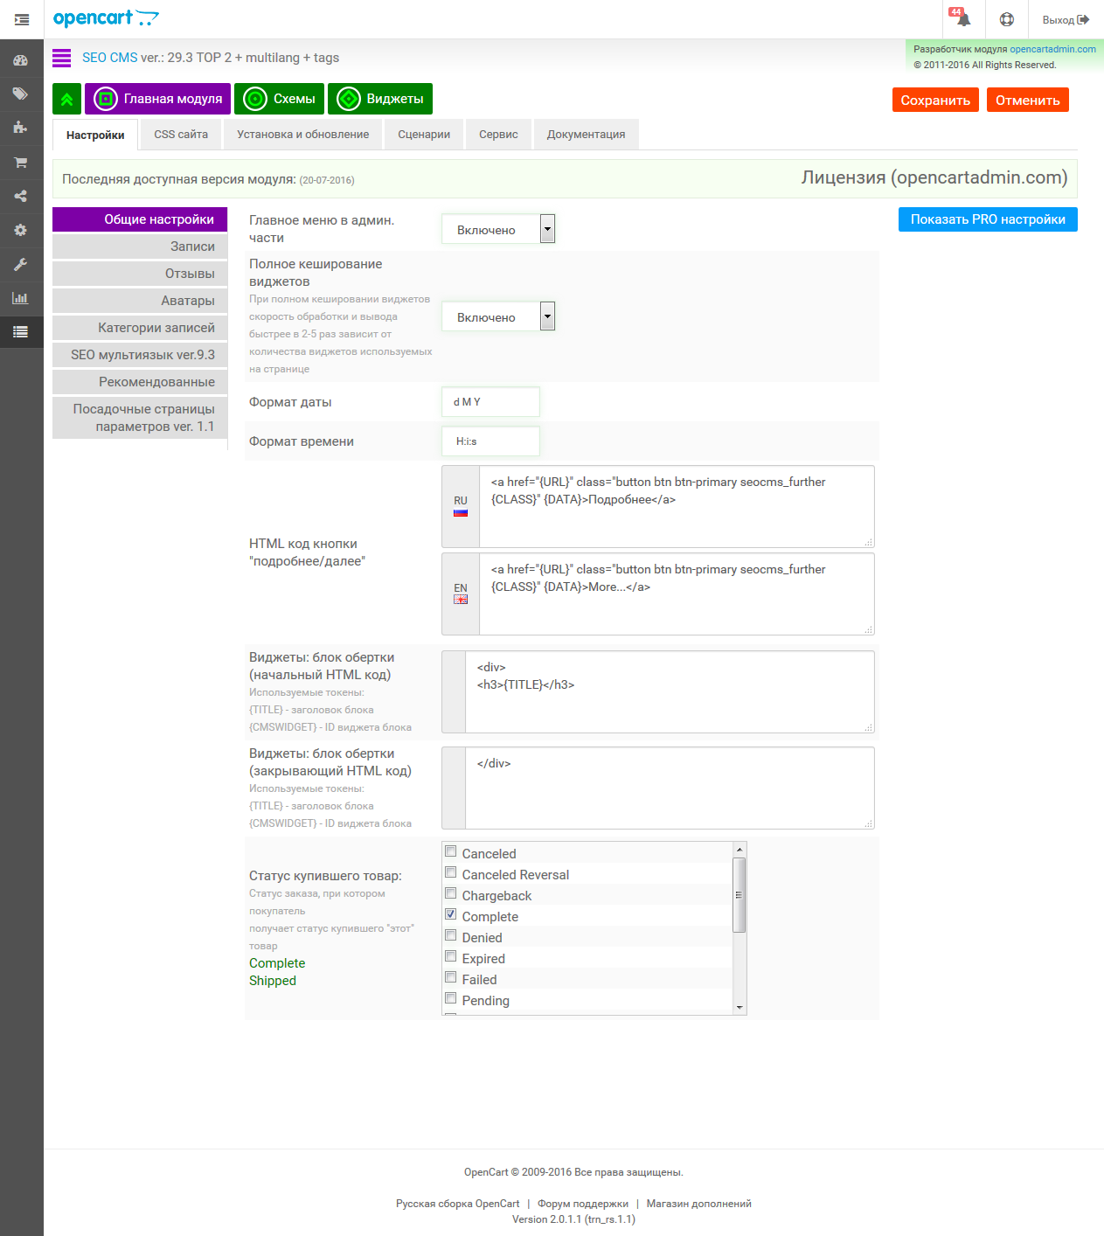Select Записи side menu item
Image resolution: width=1104 pixels, height=1236 pixels.
[x=140, y=247]
